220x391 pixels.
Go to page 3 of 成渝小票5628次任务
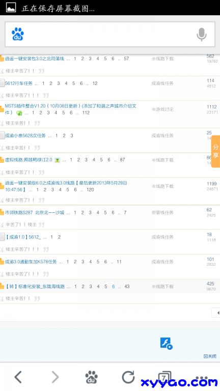(72, 135)
